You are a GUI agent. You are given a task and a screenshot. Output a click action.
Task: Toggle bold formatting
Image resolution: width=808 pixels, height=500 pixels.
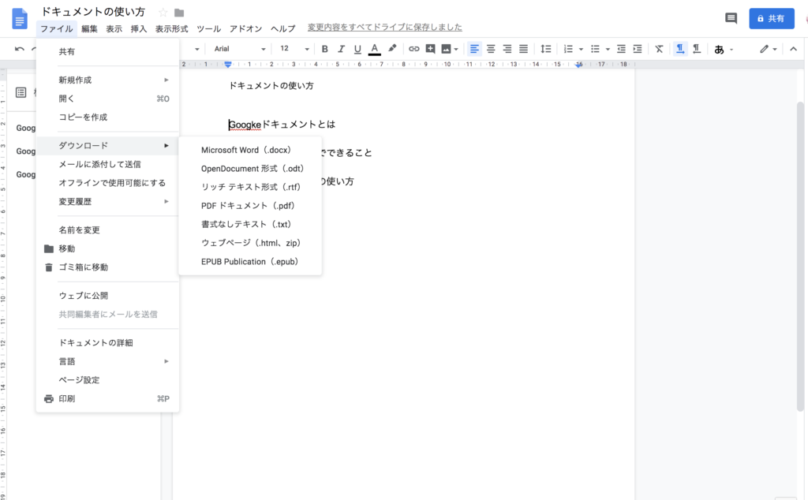coord(324,49)
